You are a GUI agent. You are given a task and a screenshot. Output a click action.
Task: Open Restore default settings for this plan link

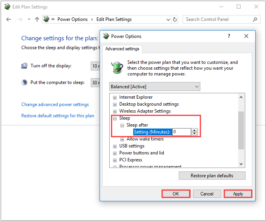58,116
